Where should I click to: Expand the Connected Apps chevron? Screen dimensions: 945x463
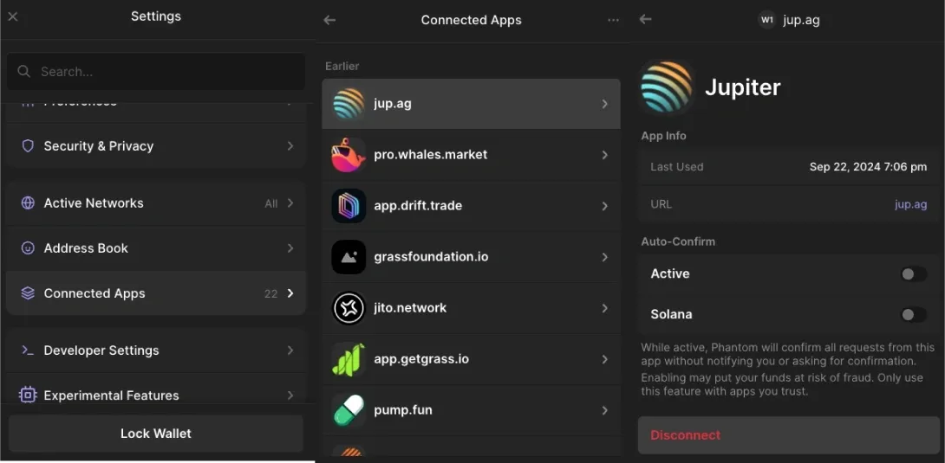coord(290,293)
